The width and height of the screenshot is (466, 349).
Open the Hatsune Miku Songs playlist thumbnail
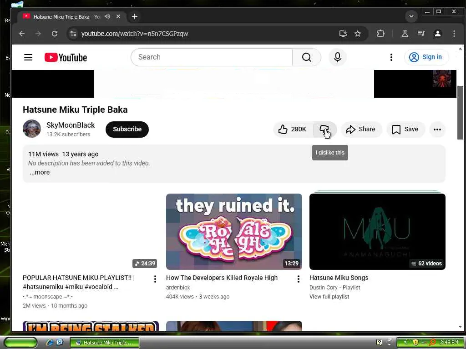tap(377, 231)
